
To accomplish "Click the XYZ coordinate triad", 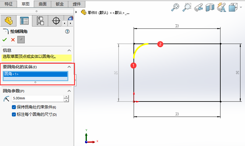I will pyautogui.click(x=91, y=136).
